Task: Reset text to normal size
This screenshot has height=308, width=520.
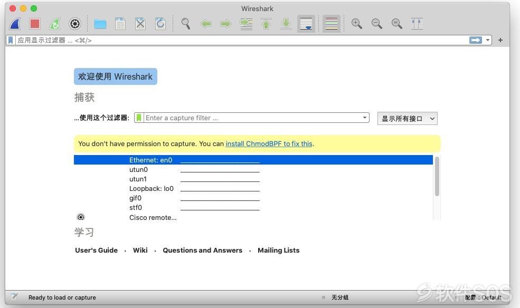Action: coord(396,24)
